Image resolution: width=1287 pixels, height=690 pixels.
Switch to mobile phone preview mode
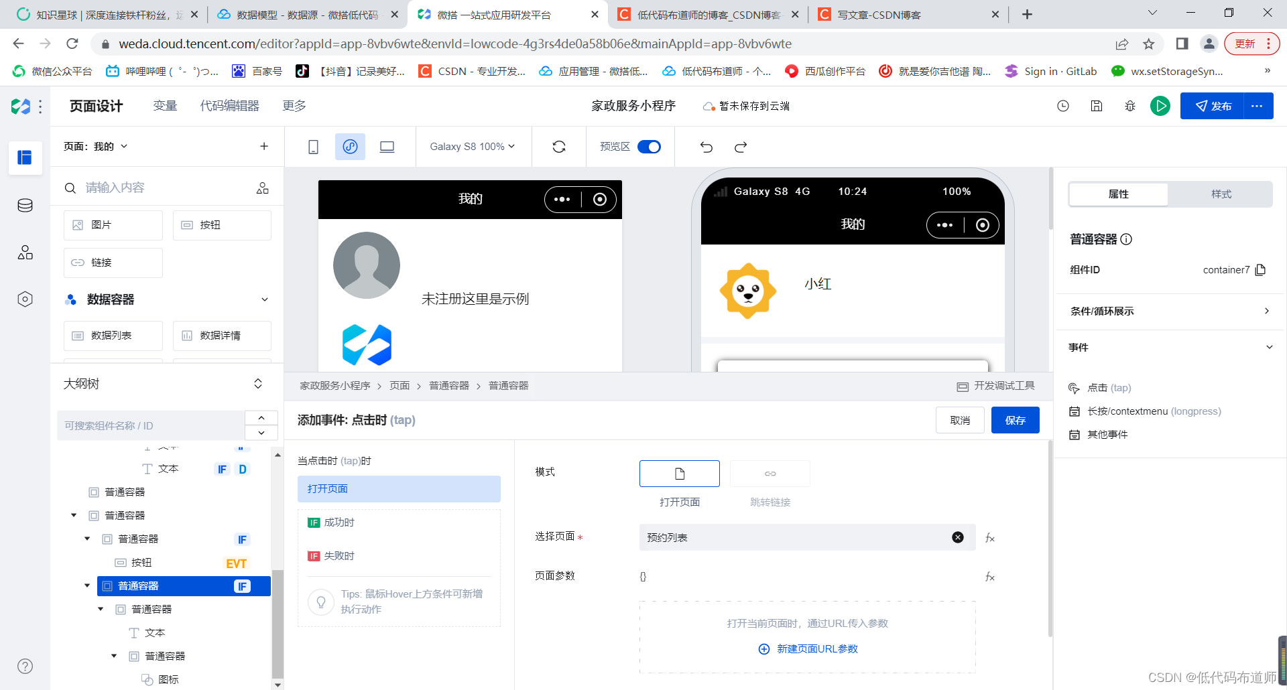(313, 147)
